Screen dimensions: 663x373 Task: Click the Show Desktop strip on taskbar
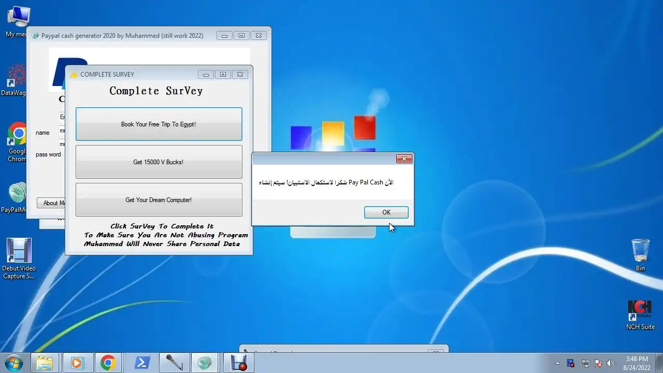tap(659, 363)
